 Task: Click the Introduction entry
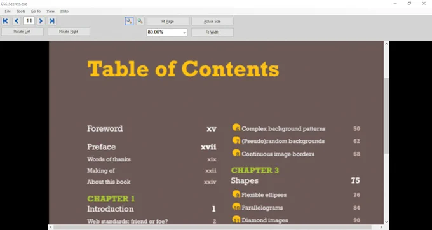(x=110, y=209)
